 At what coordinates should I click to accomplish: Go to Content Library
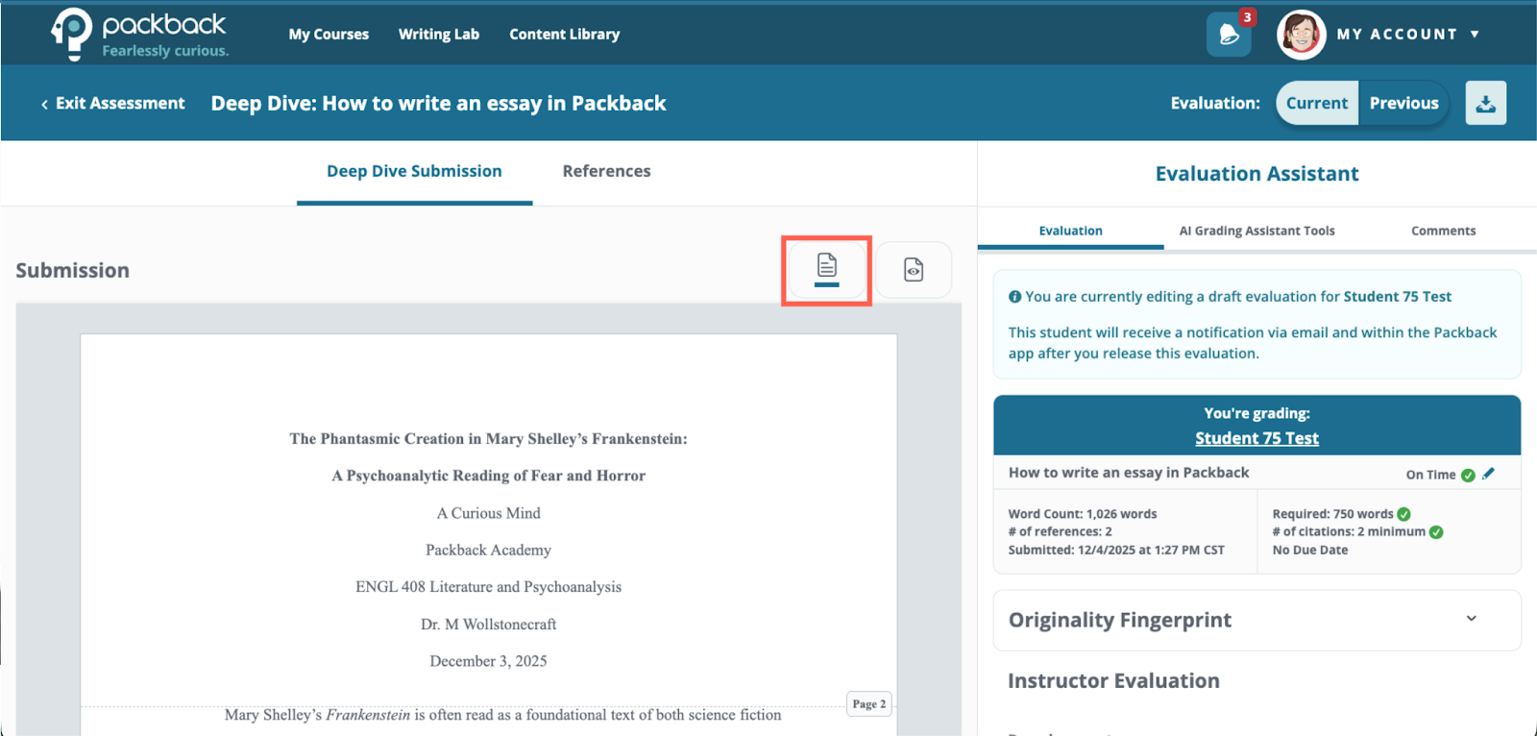coord(564,35)
